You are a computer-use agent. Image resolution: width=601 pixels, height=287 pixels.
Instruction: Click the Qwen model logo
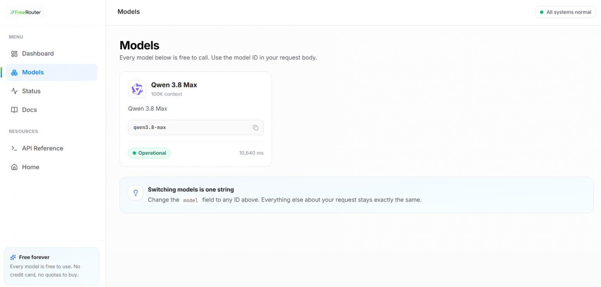(x=137, y=89)
